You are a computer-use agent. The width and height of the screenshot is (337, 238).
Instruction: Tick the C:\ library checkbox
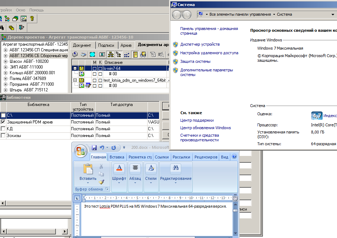[3, 115]
